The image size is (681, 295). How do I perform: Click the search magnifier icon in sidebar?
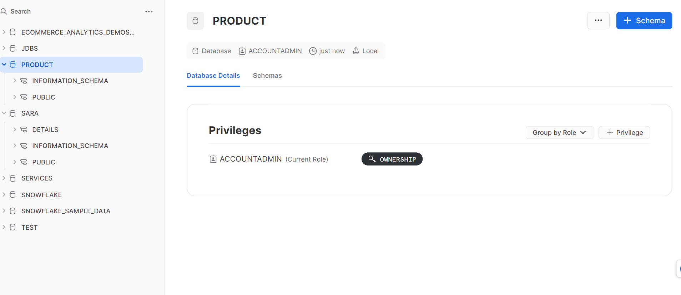click(x=4, y=11)
